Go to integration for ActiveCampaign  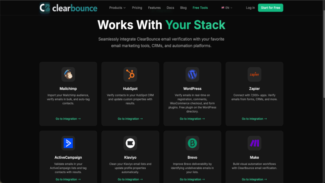(68, 179)
